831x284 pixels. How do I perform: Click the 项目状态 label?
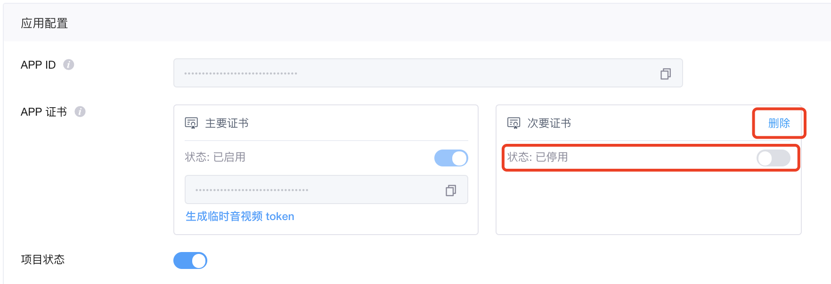[x=43, y=260]
